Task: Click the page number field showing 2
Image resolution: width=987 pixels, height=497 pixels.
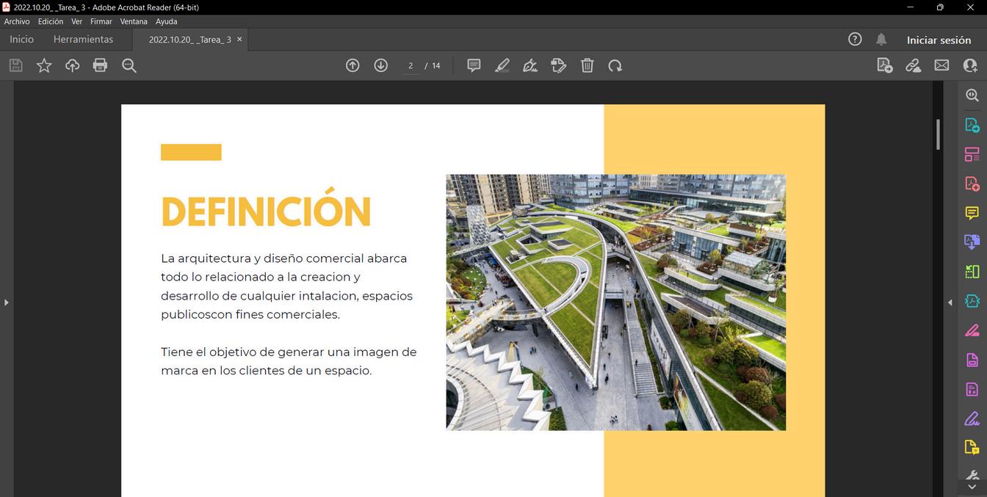Action: point(411,66)
